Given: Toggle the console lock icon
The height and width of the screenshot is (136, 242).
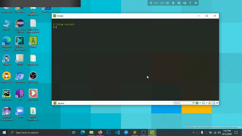Looking at the screenshot, I should tap(210, 103).
